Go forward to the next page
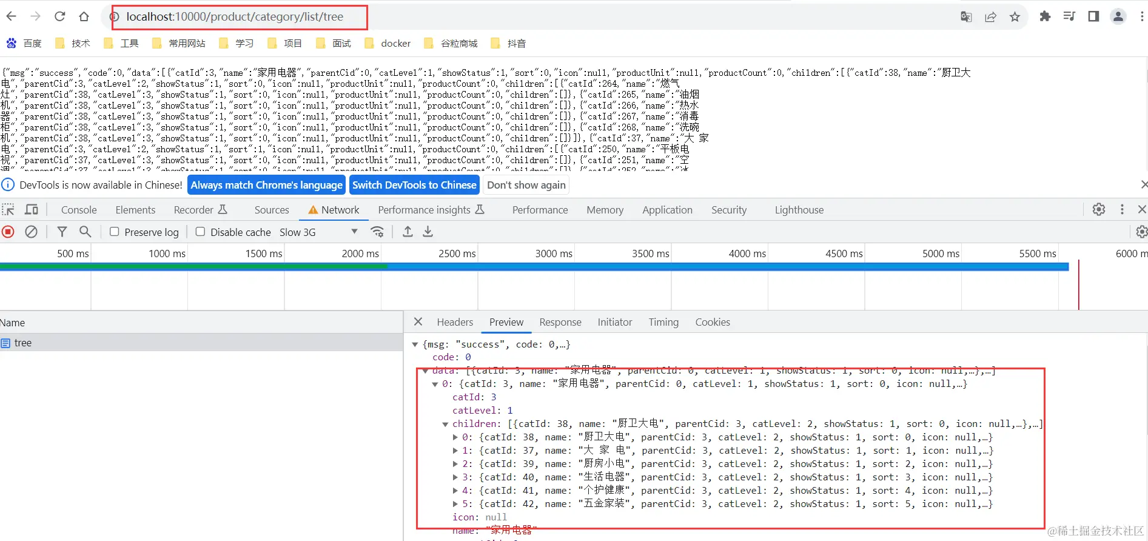This screenshot has width=1148, height=541. tap(36, 16)
